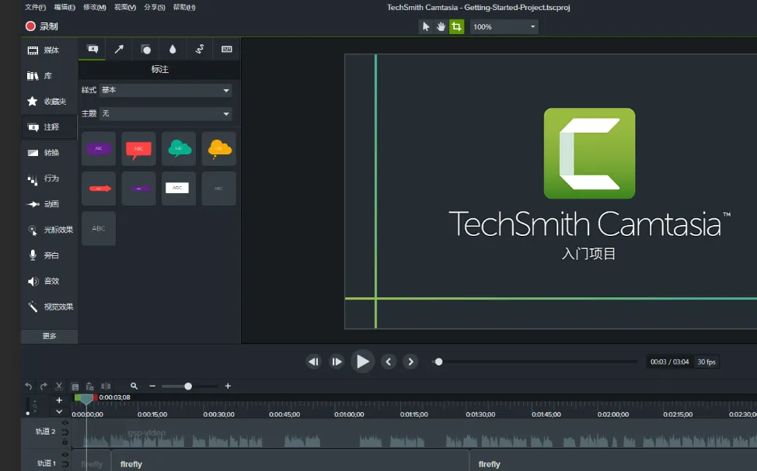Click the timeline Paste icon
The height and width of the screenshot is (471, 757).
pos(90,386)
